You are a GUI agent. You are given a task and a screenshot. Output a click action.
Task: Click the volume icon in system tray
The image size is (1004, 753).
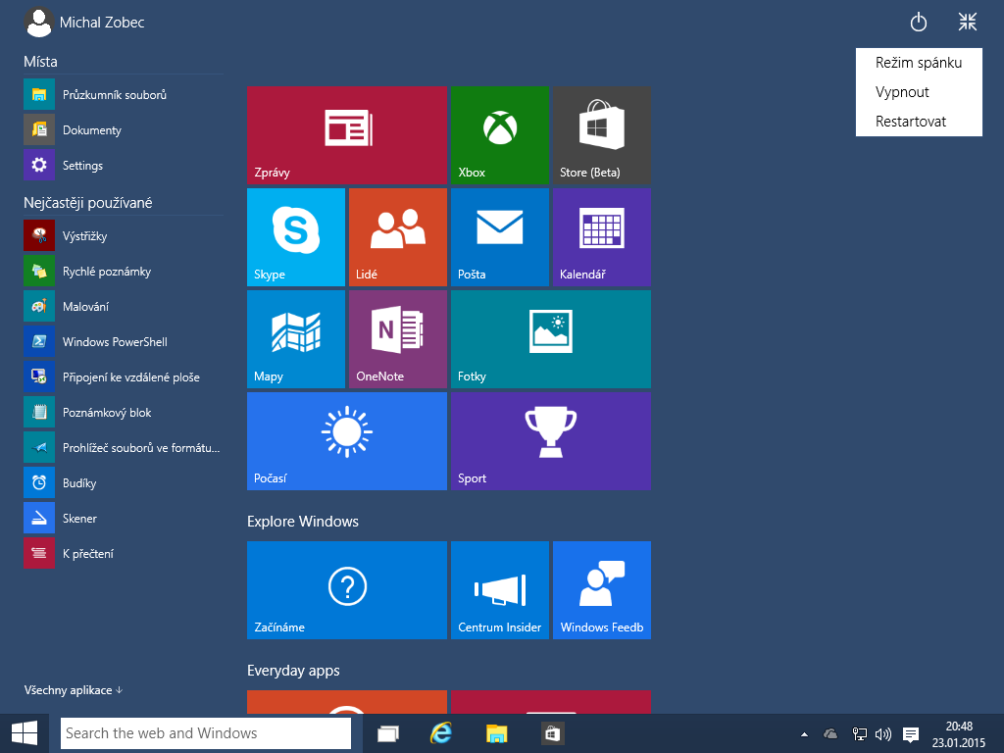tap(883, 732)
